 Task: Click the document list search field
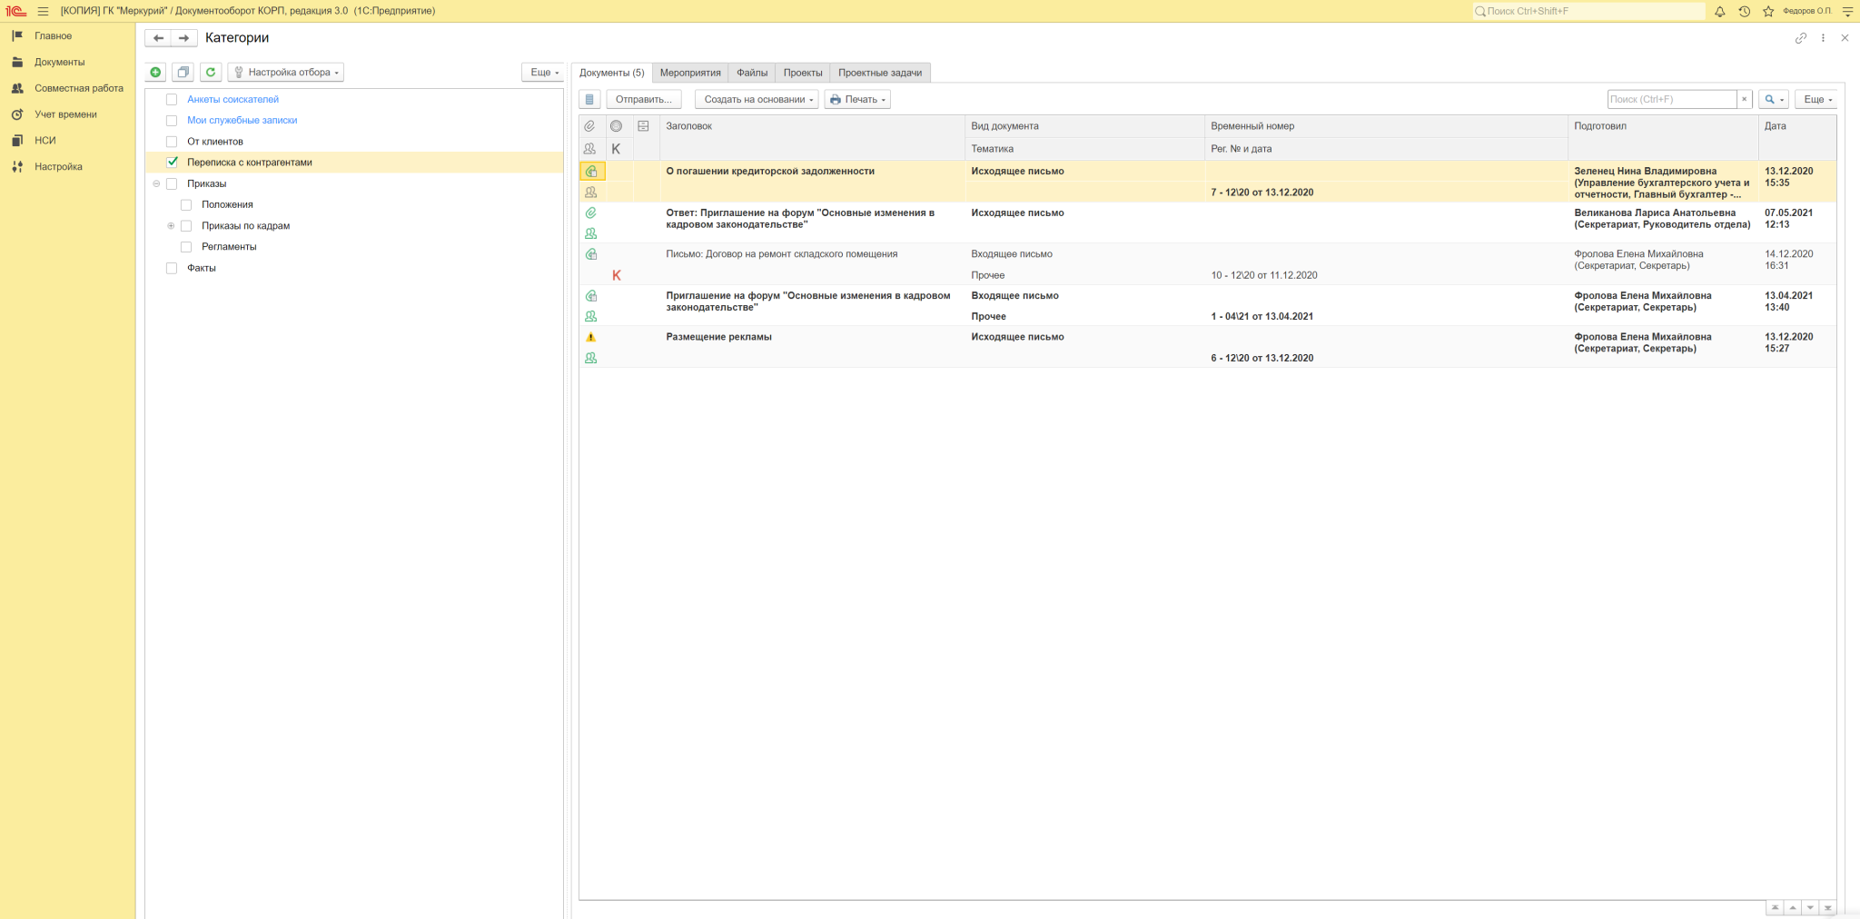1670,100
